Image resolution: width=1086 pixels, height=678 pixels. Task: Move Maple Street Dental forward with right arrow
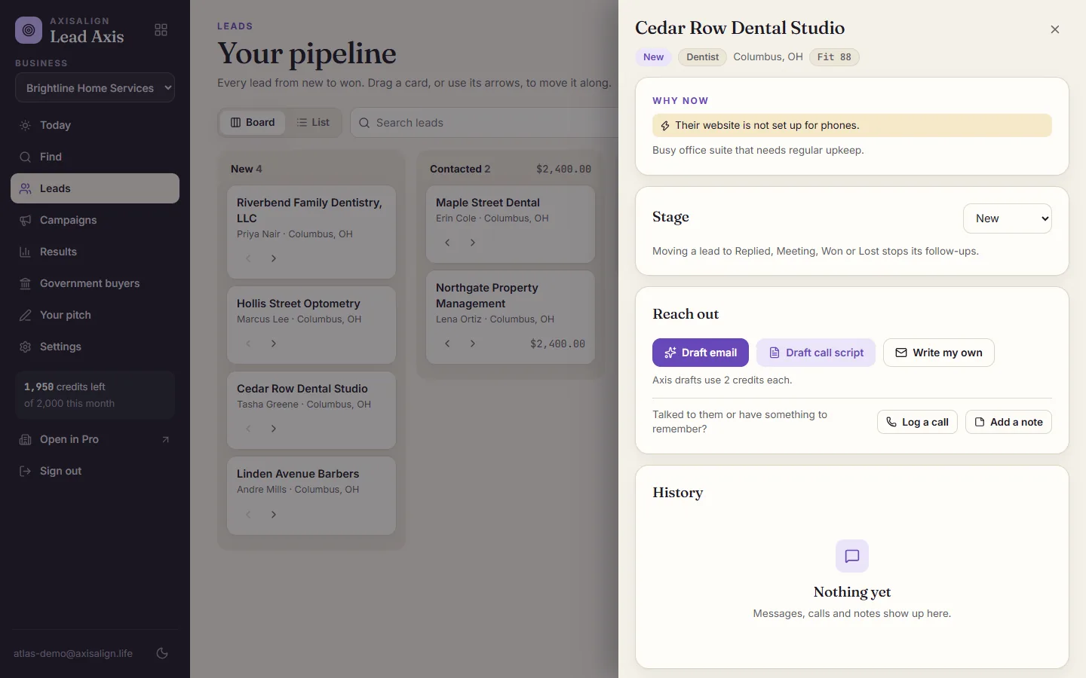click(x=473, y=243)
